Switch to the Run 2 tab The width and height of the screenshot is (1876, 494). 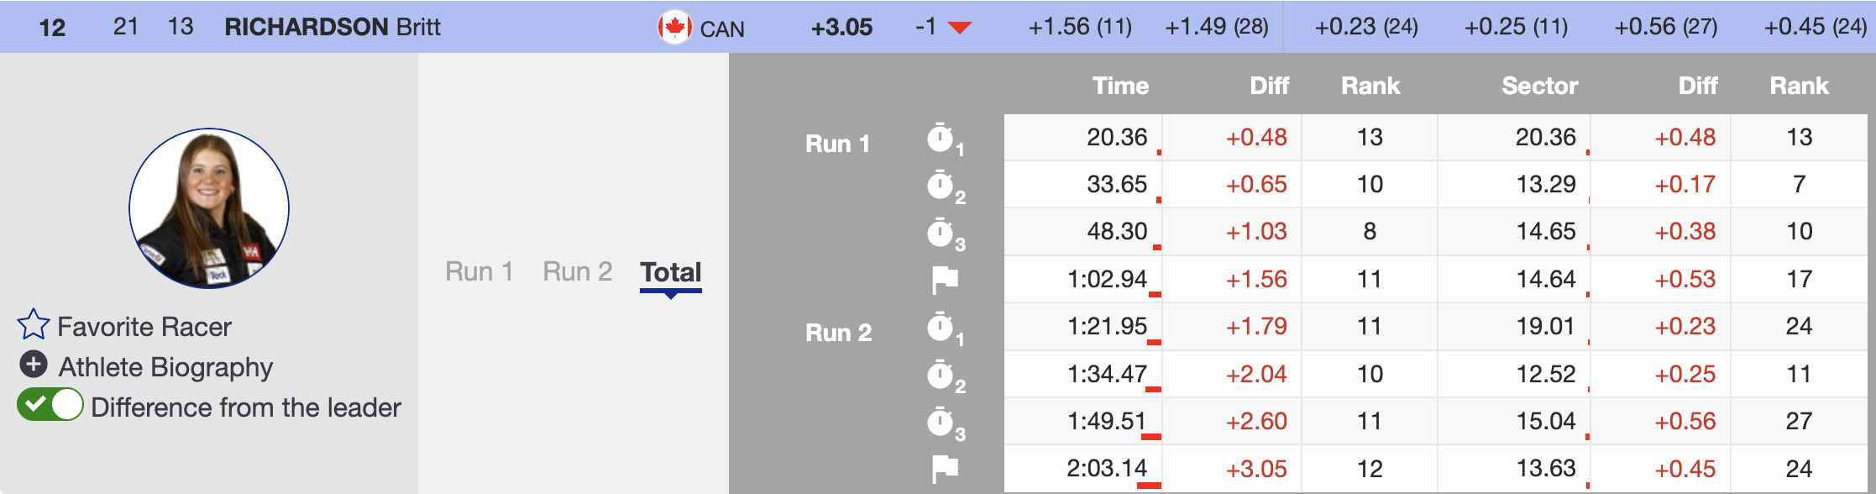[x=577, y=271]
